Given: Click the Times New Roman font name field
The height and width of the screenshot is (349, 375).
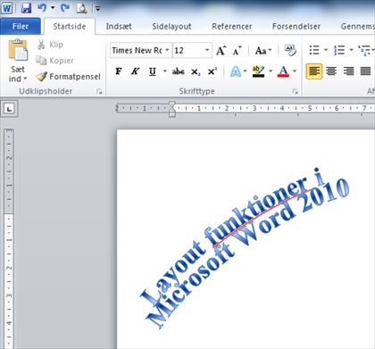Looking at the screenshot, I should click(x=137, y=50).
